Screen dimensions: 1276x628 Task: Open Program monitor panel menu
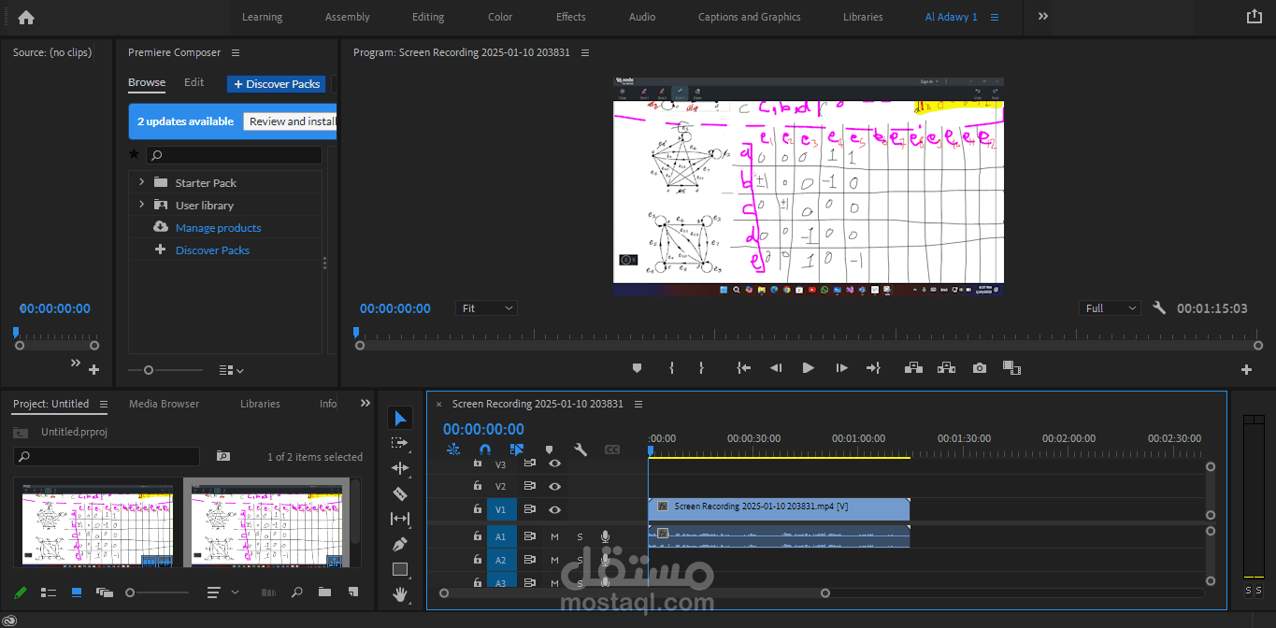[585, 52]
